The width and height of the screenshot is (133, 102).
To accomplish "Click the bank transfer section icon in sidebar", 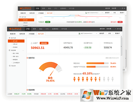I will click(10, 50).
